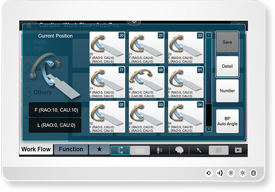Image resolution: width=275 pixels, height=192 pixels.
Task: Switch to the Function tab
Action: [71, 150]
